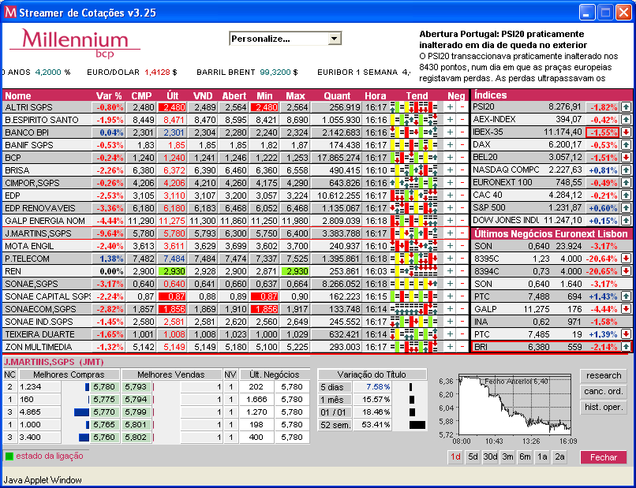Click the up-arrow icon in BRI trade row
This screenshot has width=636, height=488.
(x=627, y=347)
